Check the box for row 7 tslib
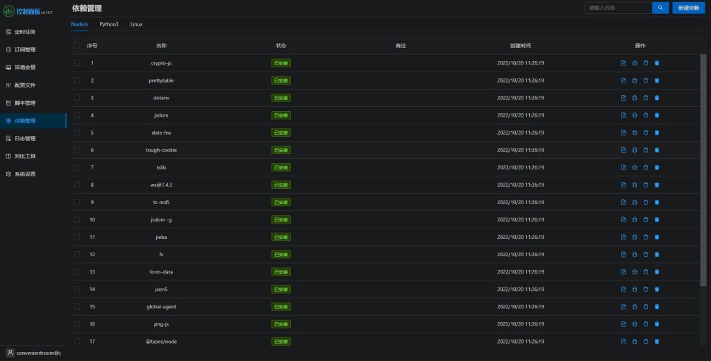This screenshot has width=711, height=361. tap(77, 167)
